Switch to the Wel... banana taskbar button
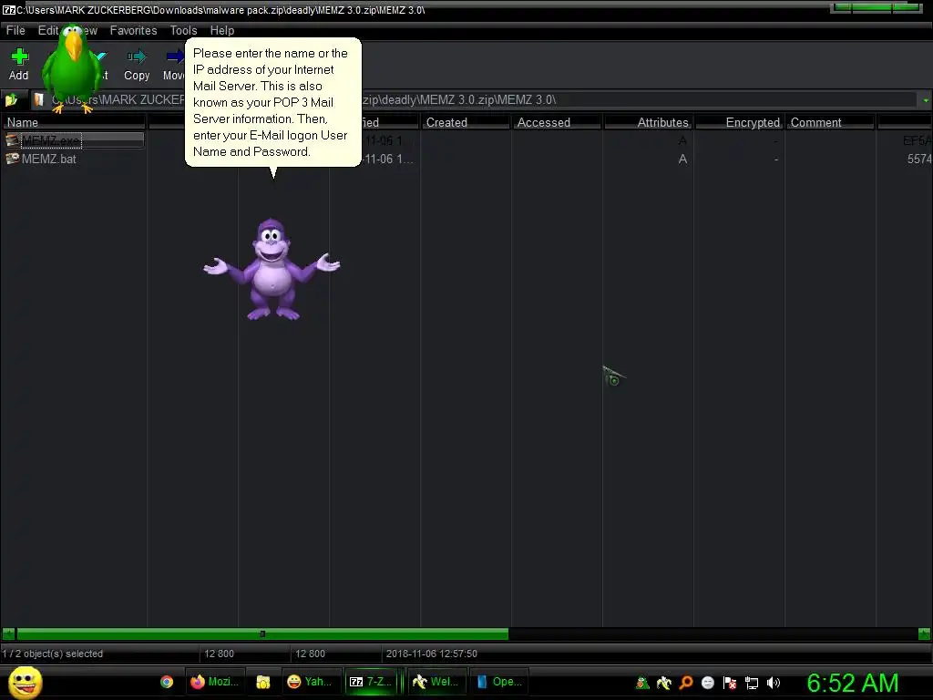Screen dimensions: 933x700 tap(436, 682)
